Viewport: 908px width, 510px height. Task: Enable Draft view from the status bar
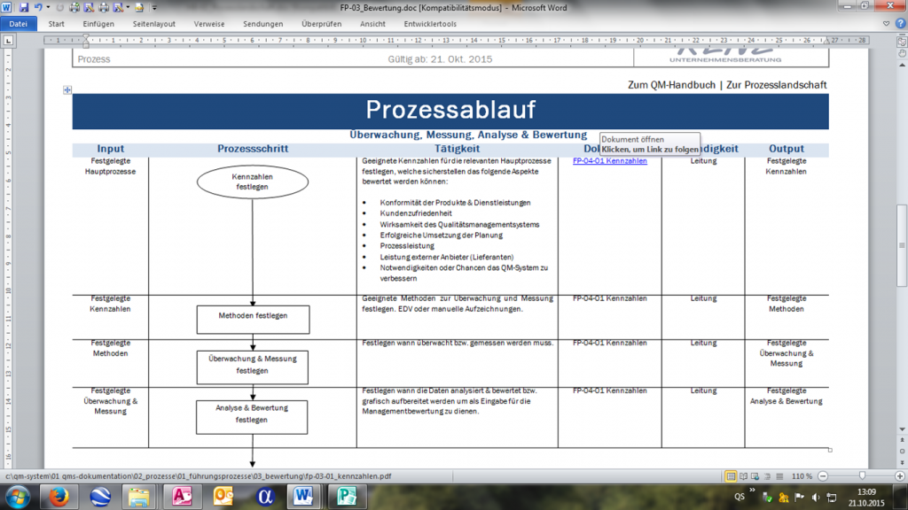click(779, 475)
